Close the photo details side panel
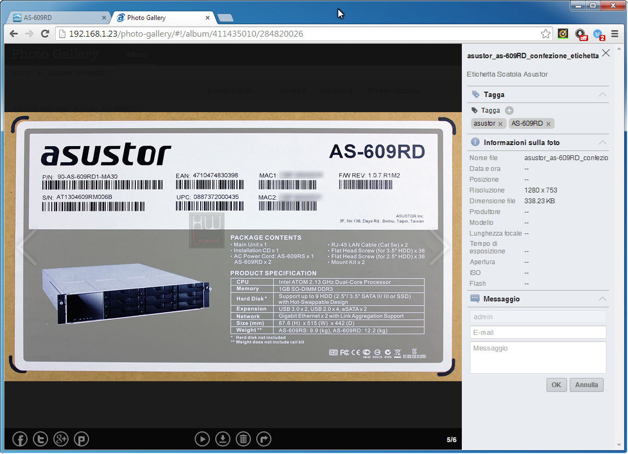The height and width of the screenshot is (454, 628). [606, 53]
